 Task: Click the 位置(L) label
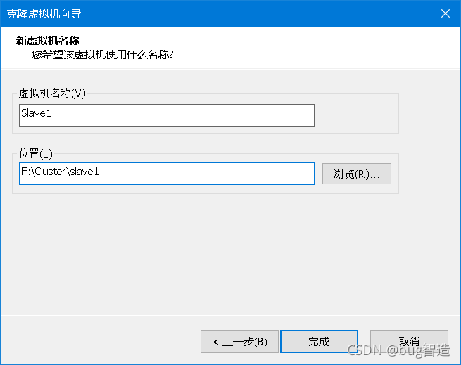coord(36,153)
